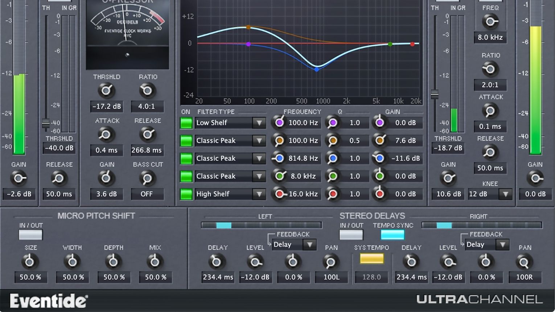Adjust the right channel ATTACK knob at 0.1 ms
The height and width of the screenshot is (312, 555).
tap(490, 111)
